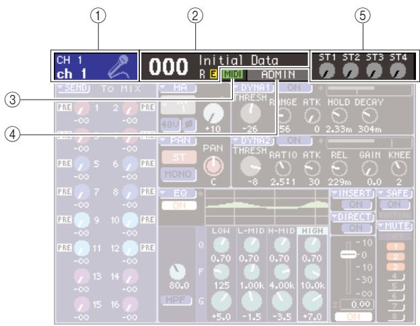Toggle PRE for MIX send 2

click(x=147, y=107)
